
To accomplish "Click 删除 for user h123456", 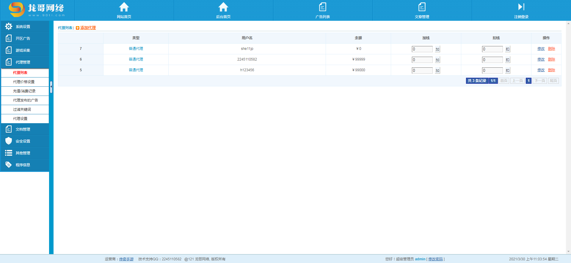I will coord(552,70).
